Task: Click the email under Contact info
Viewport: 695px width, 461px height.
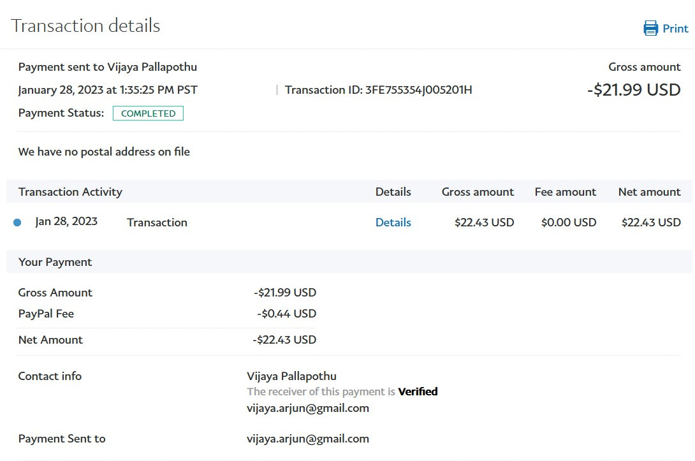Action: (307, 408)
